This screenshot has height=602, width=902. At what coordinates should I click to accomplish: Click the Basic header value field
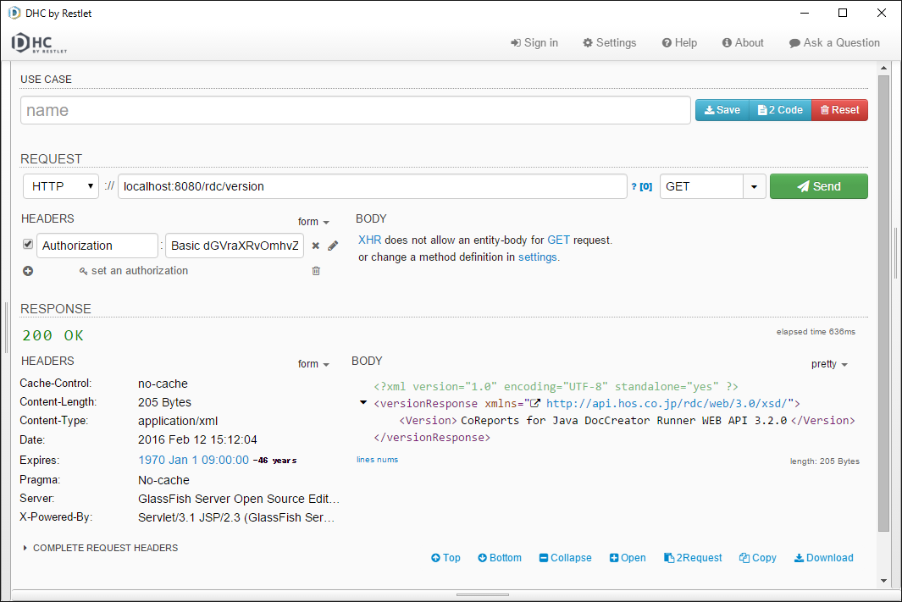[235, 246]
